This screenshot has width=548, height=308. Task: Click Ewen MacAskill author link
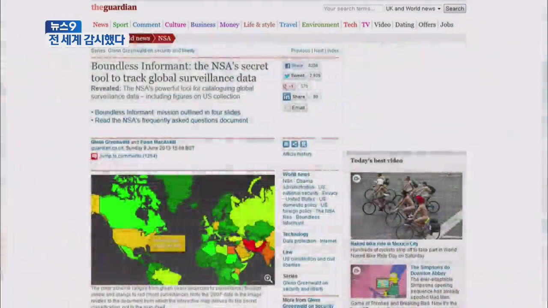click(x=158, y=142)
